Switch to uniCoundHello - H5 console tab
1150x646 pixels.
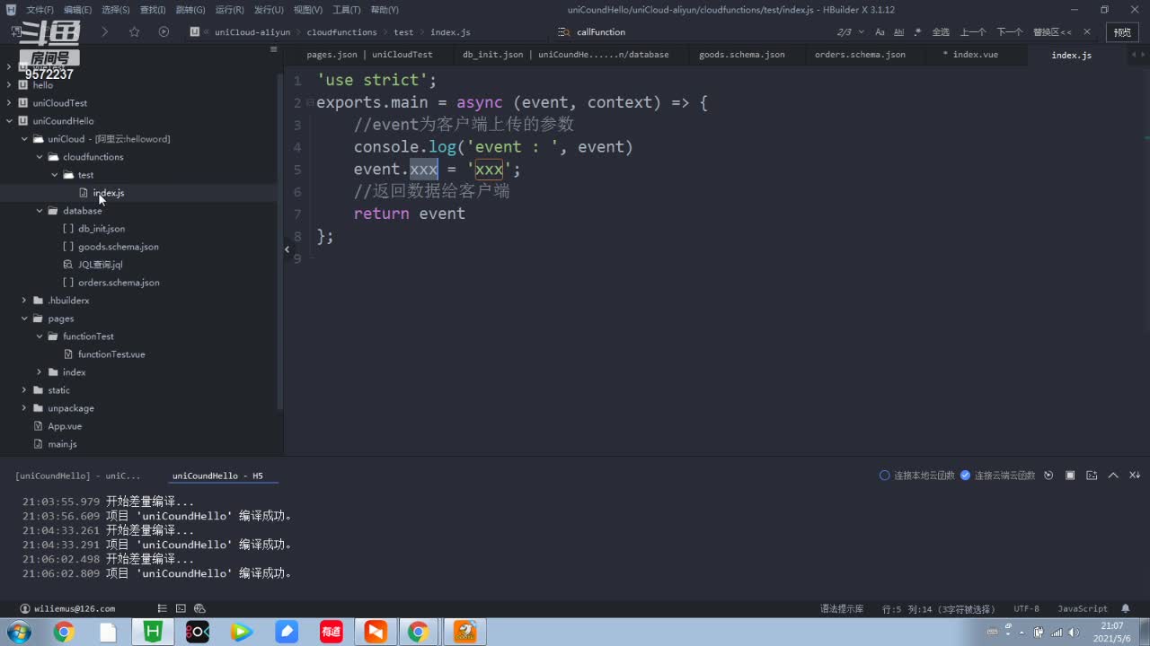pos(218,476)
